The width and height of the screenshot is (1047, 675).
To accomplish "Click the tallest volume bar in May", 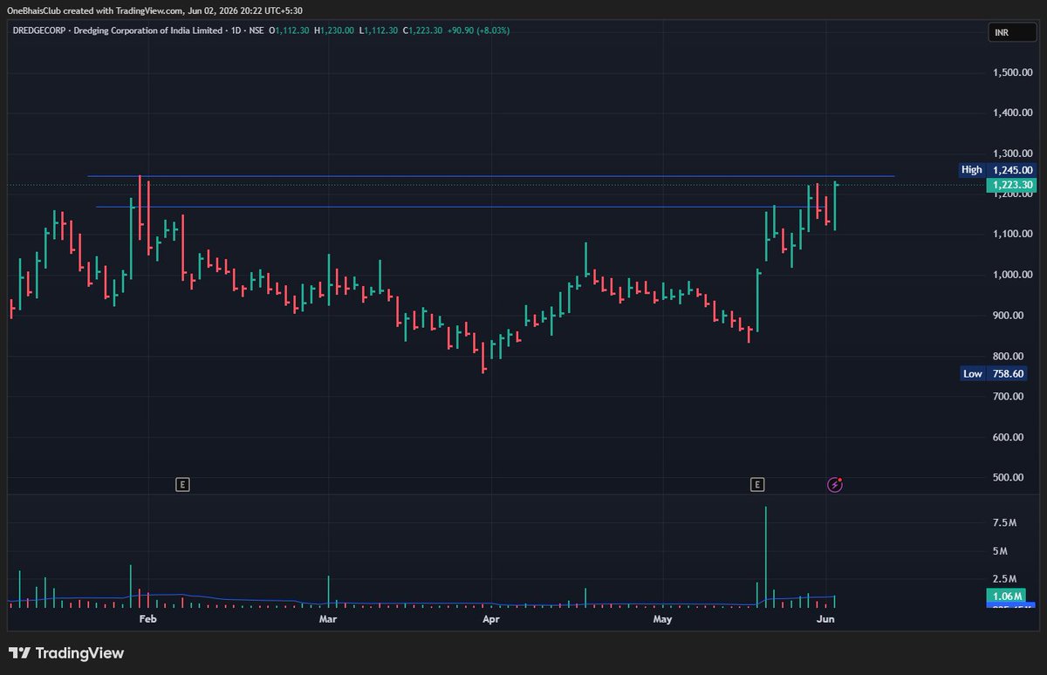I will pos(765,556).
